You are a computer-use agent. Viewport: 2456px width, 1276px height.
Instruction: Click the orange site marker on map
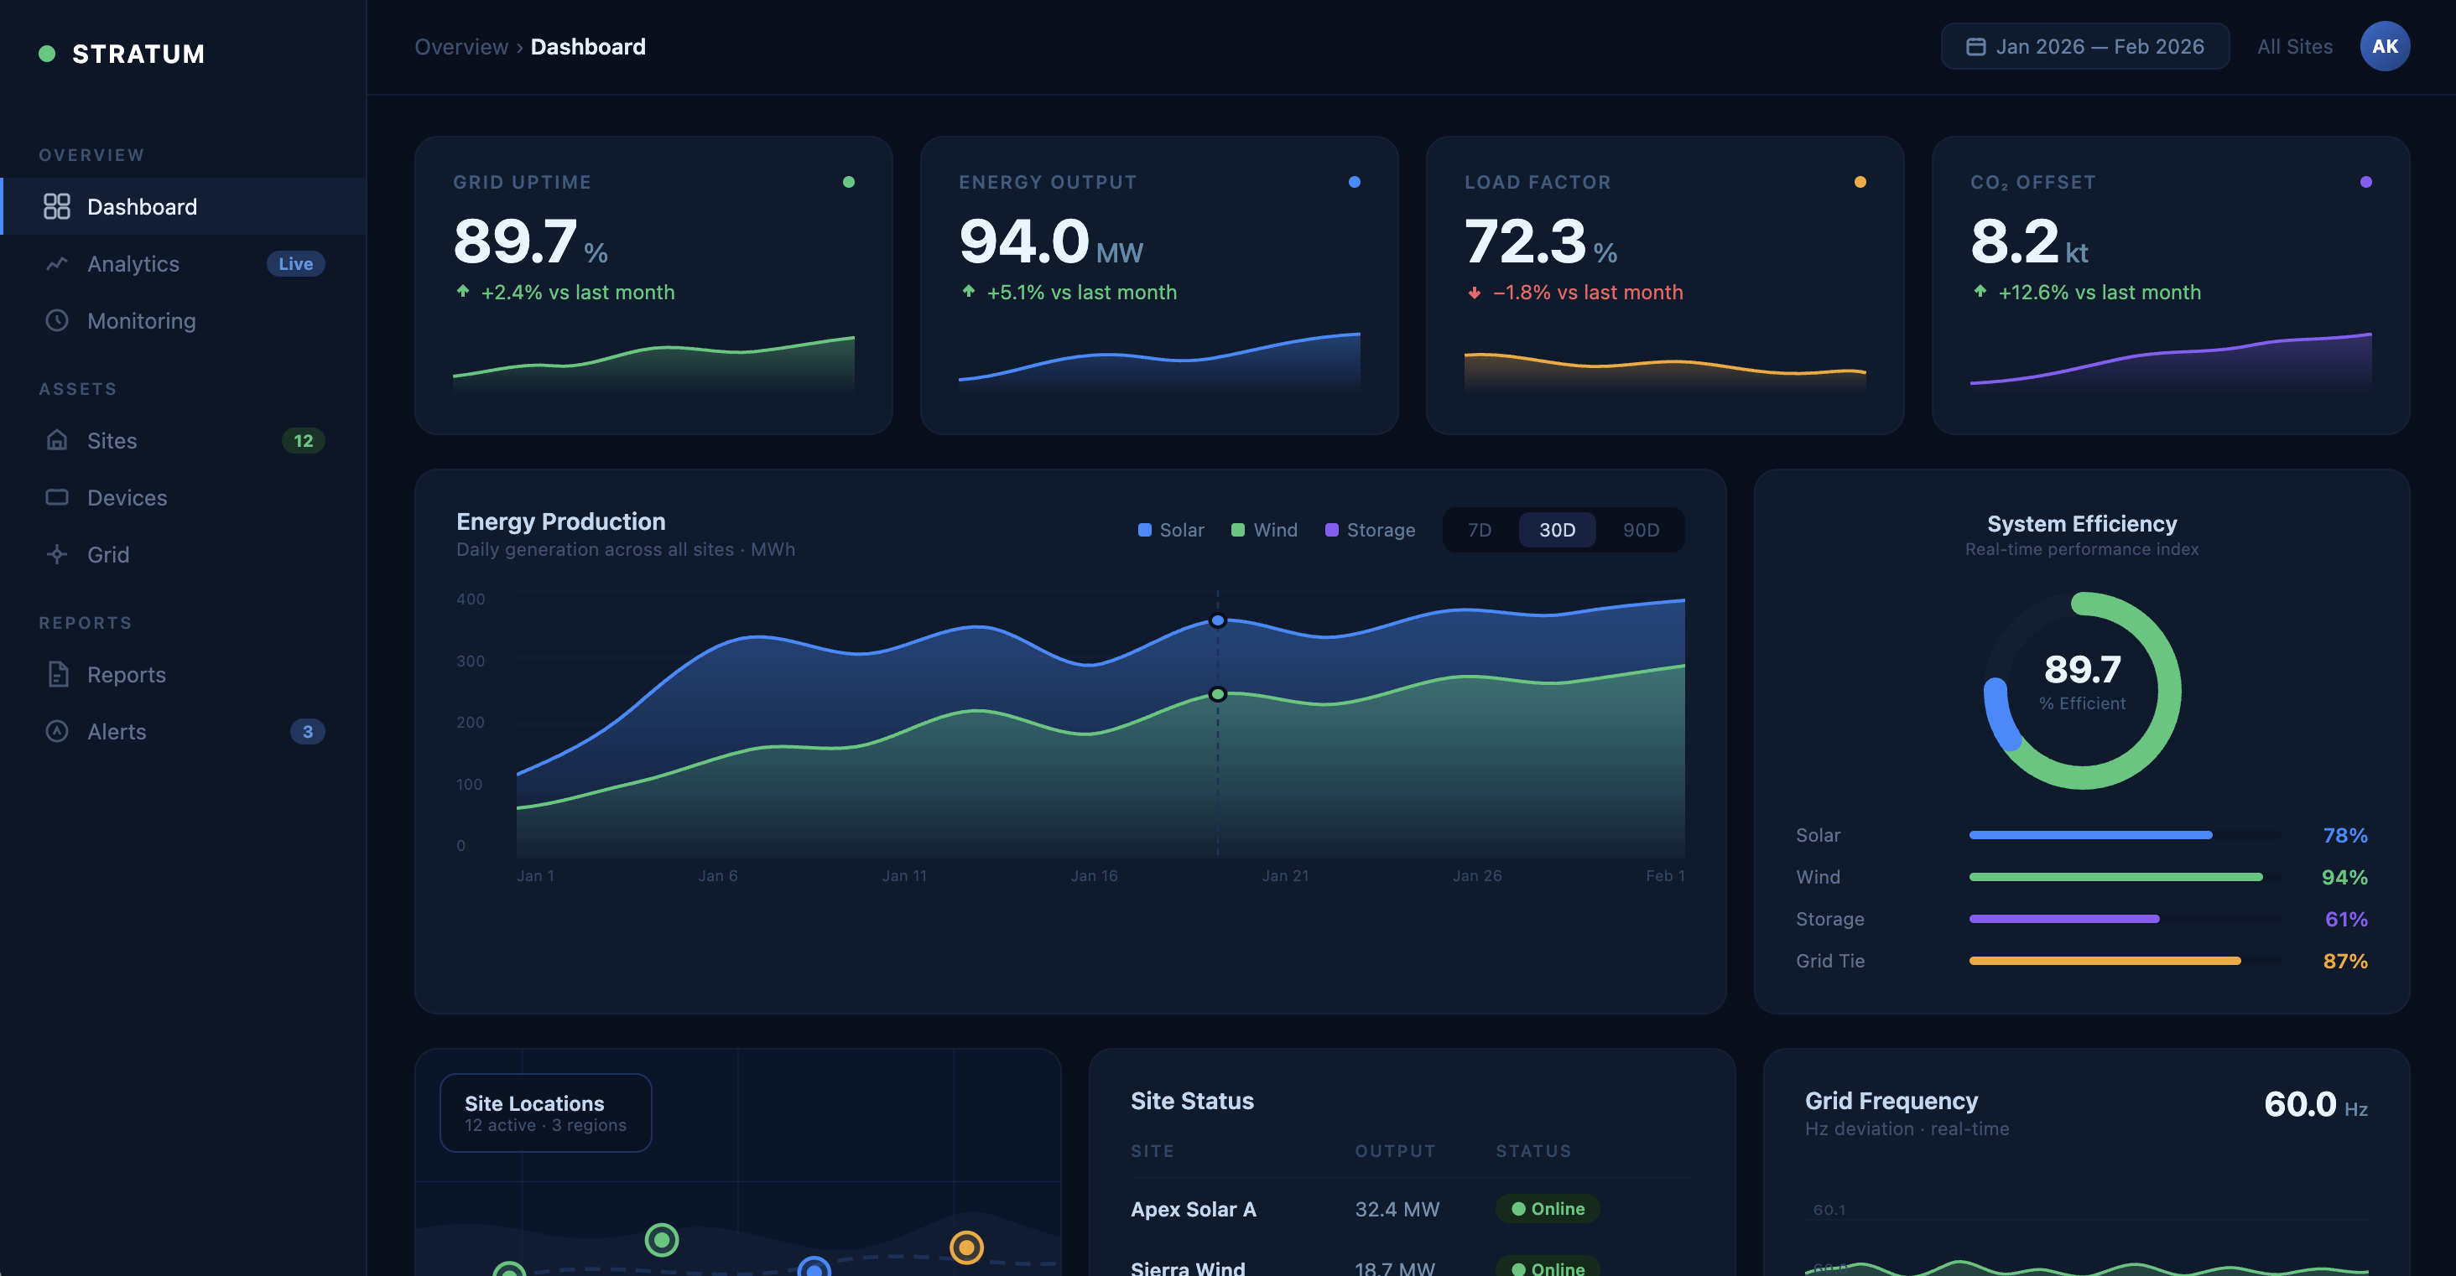click(x=965, y=1247)
